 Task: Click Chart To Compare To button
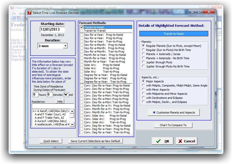pos(173,125)
